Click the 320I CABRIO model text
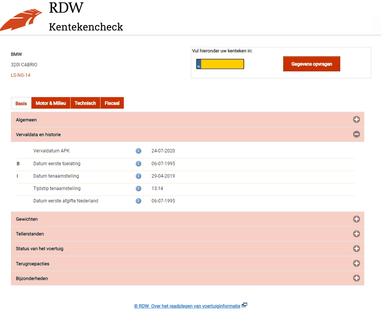This screenshot has width=381, height=313. (24, 65)
